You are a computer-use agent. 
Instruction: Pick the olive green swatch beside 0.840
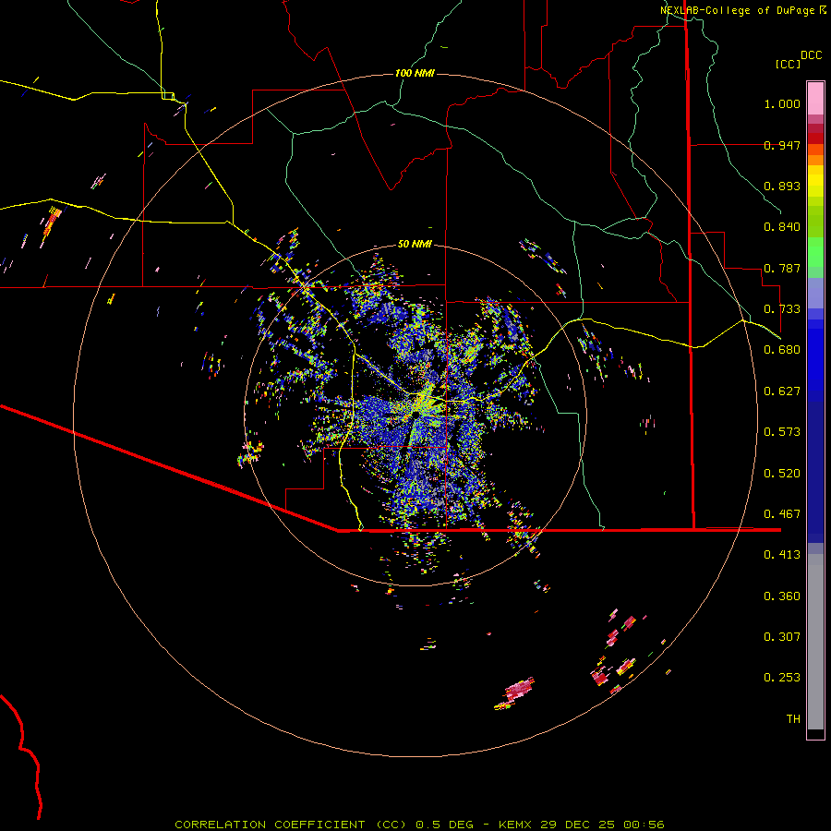pos(815,222)
